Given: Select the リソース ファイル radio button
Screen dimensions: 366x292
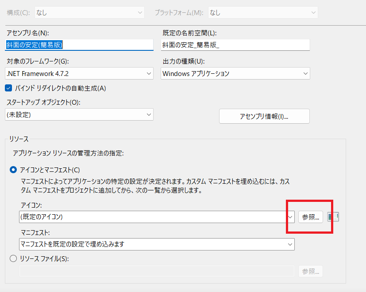Looking at the screenshot, I should pos(13,259).
